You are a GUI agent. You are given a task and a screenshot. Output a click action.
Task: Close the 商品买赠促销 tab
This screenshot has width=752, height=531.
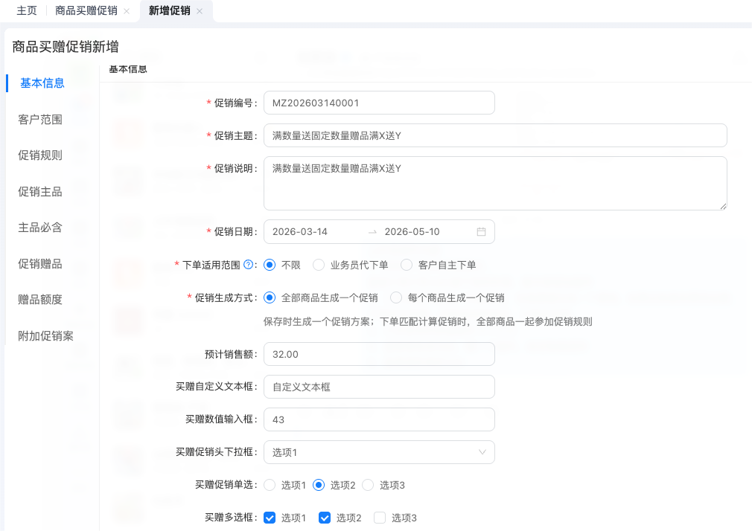click(127, 11)
